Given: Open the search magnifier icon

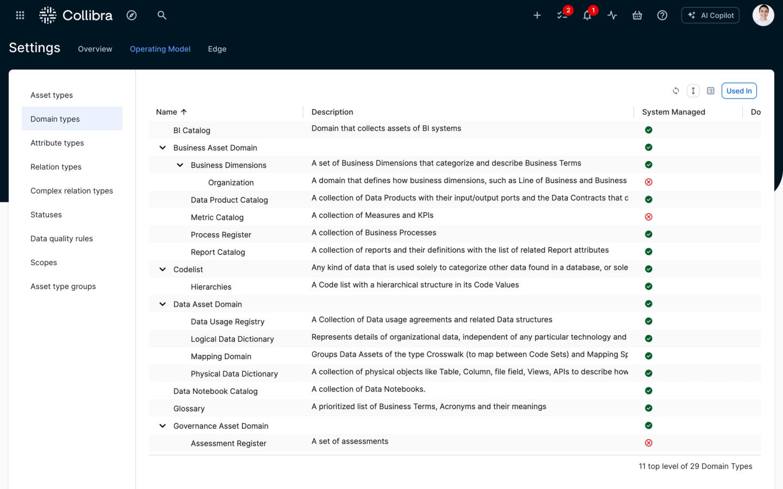Looking at the screenshot, I should (x=161, y=15).
